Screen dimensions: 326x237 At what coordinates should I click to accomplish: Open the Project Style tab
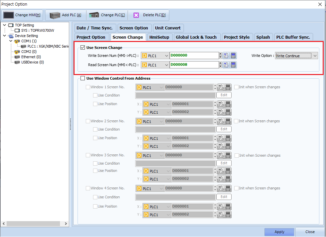tap(237, 37)
